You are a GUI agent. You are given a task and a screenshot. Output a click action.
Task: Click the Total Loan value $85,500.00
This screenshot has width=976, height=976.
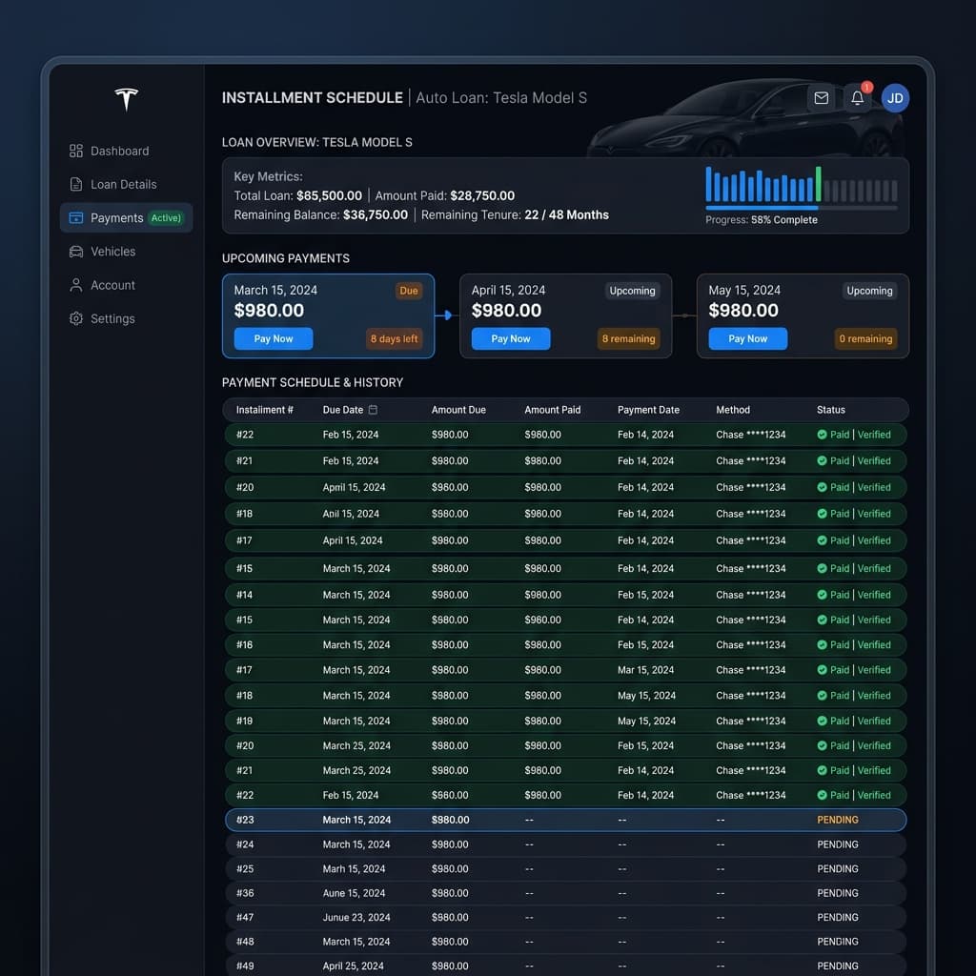pyautogui.click(x=329, y=195)
